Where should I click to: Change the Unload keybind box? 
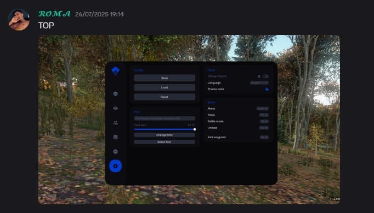264,128
